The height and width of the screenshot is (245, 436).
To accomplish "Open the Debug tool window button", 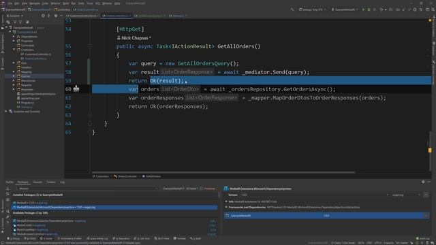I will 14,238.
